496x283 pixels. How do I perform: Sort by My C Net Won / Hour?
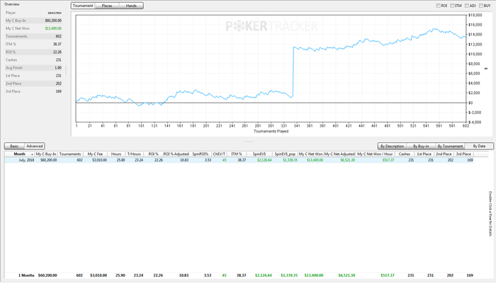click(x=375, y=154)
